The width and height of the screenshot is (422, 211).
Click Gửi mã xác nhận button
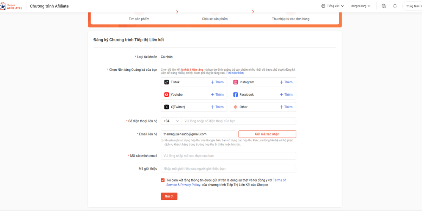pyautogui.click(x=267, y=134)
